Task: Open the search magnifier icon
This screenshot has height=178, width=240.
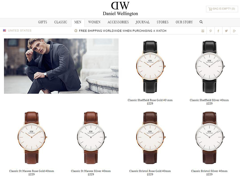Action: [201, 22]
